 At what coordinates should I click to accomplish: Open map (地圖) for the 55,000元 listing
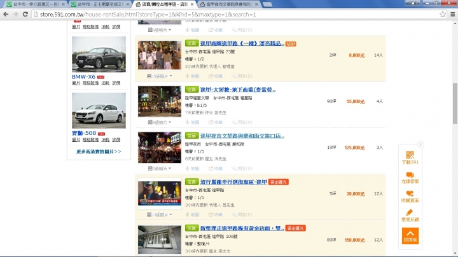193,122
